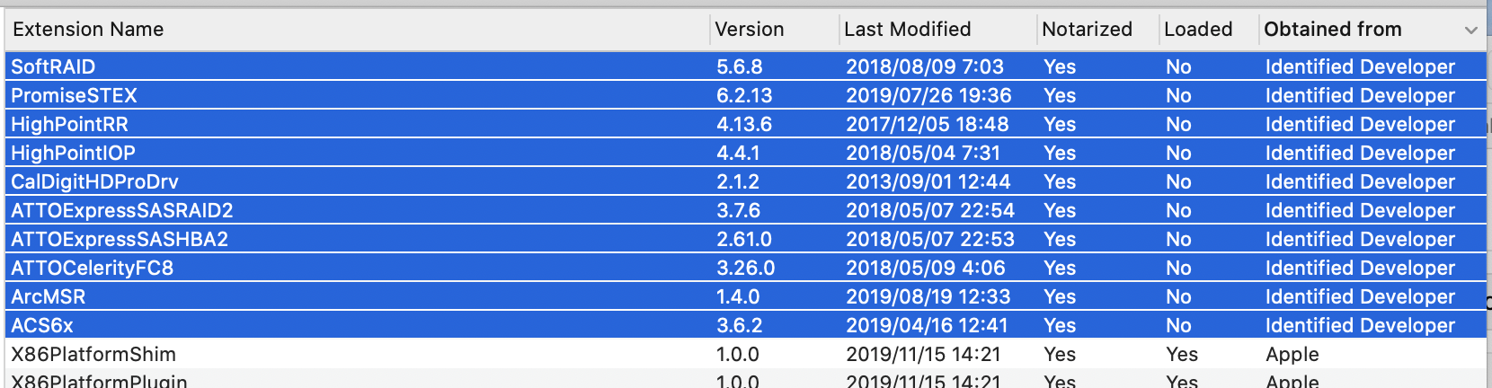Click 'Apple' source for X86PlatformShim
This screenshot has height=388, width=1492.
point(1292,354)
